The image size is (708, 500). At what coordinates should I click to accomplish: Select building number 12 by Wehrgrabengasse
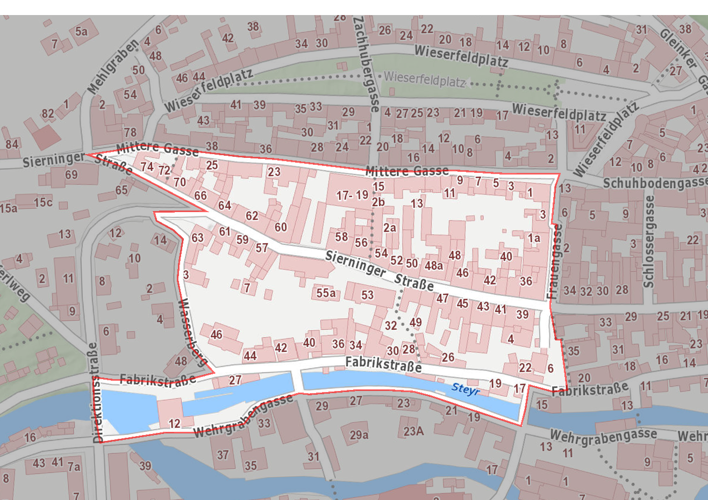174,423
